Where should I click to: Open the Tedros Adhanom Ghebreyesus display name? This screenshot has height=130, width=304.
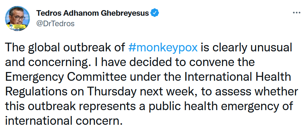(93, 13)
